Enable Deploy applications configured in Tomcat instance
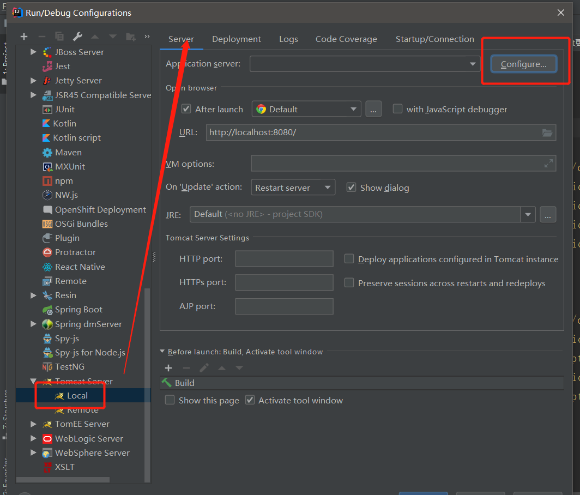Image resolution: width=580 pixels, height=495 pixels. tap(349, 258)
